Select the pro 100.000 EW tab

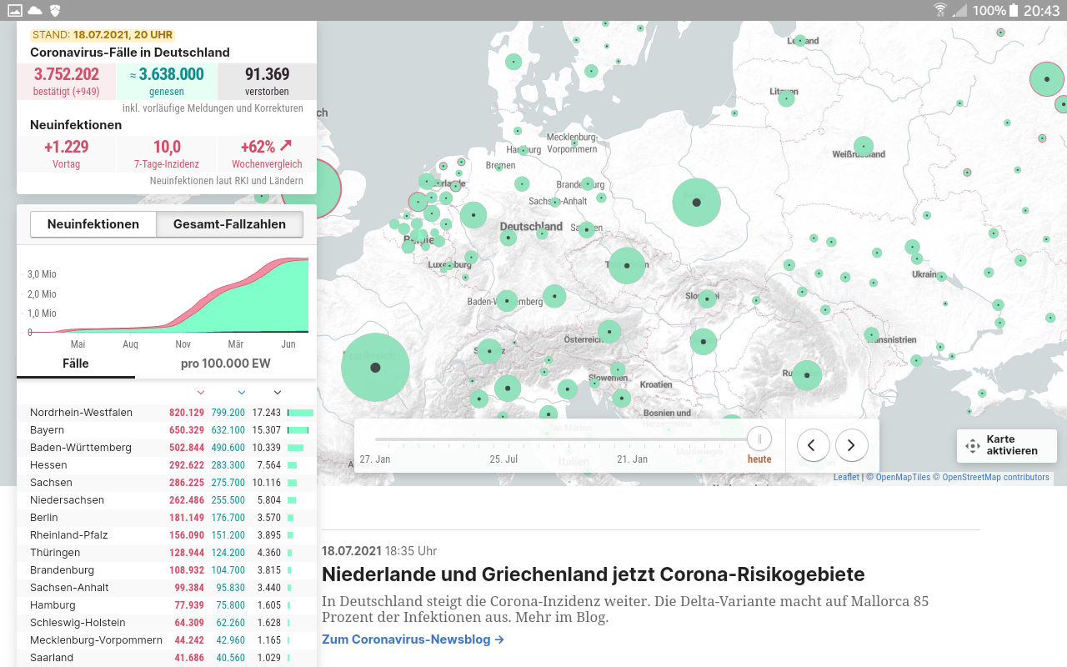[226, 364]
